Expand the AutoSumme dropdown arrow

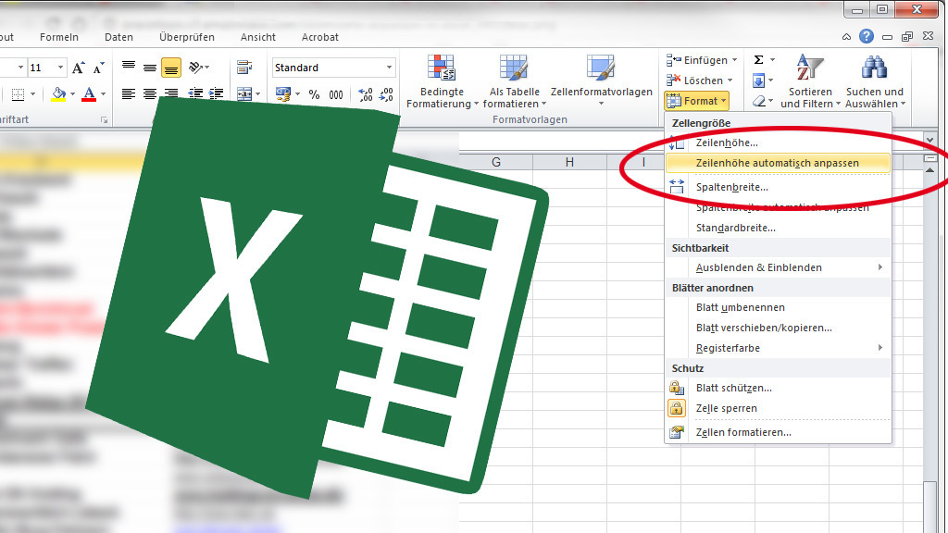(x=772, y=60)
